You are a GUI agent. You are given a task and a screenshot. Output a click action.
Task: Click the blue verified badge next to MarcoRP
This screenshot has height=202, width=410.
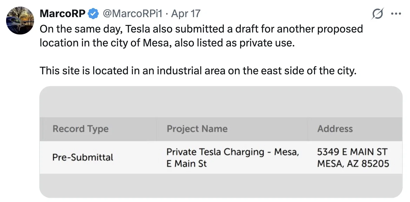point(92,13)
